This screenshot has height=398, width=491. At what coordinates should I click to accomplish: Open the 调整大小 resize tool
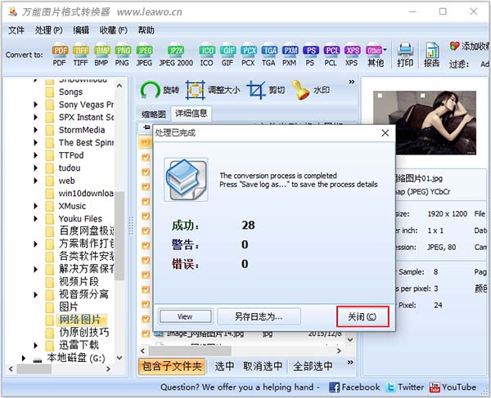(213, 91)
